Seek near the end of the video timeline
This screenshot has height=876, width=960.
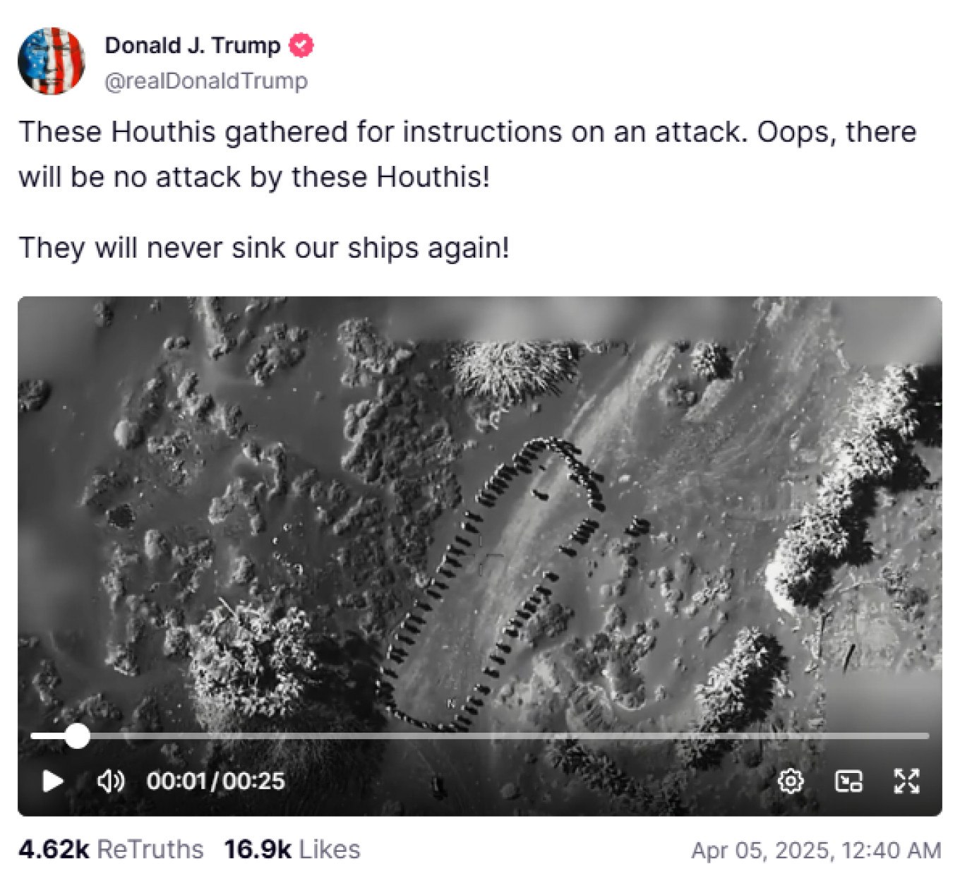pyautogui.click(x=911, y=736)
